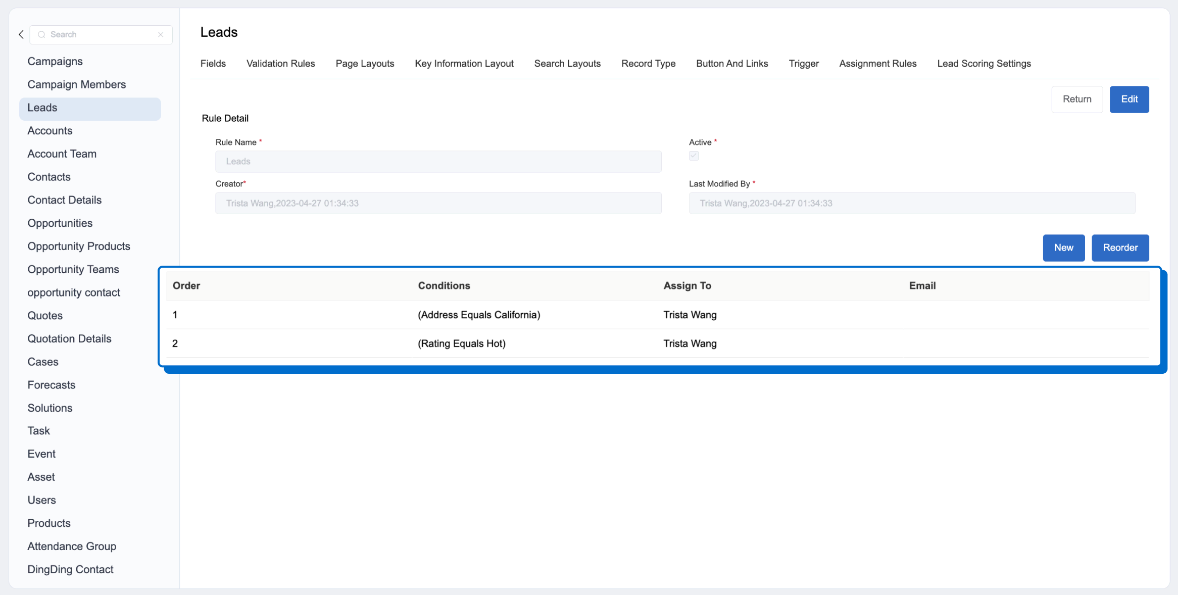Screen dimensions: 1178x595
Task: Click the back chevron beside search
Action: click(21, 34)
